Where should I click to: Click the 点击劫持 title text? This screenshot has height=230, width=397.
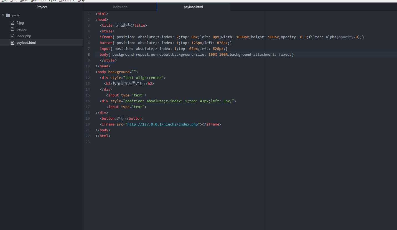point(122,25)
